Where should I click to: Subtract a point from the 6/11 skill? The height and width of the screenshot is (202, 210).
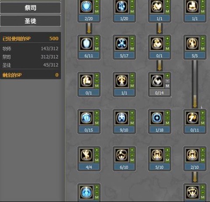tap(97, 44)
